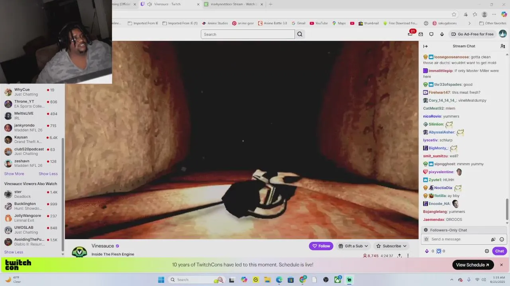Open the Windows Start menu
This screenshot has height=286, width=510.
coord(161,280)
